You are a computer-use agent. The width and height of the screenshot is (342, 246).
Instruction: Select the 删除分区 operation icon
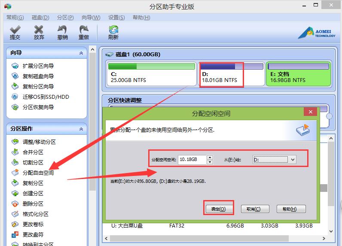15,203
